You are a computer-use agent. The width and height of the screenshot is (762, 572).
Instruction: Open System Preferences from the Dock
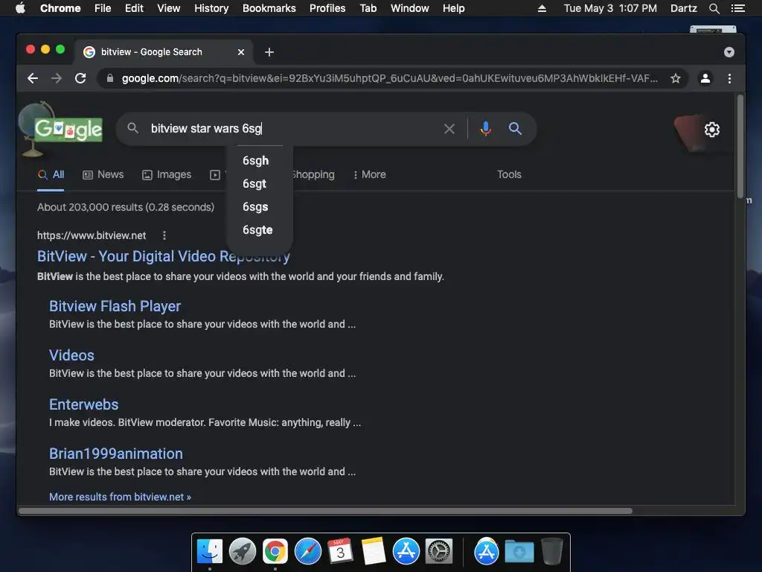click(439, 551)
